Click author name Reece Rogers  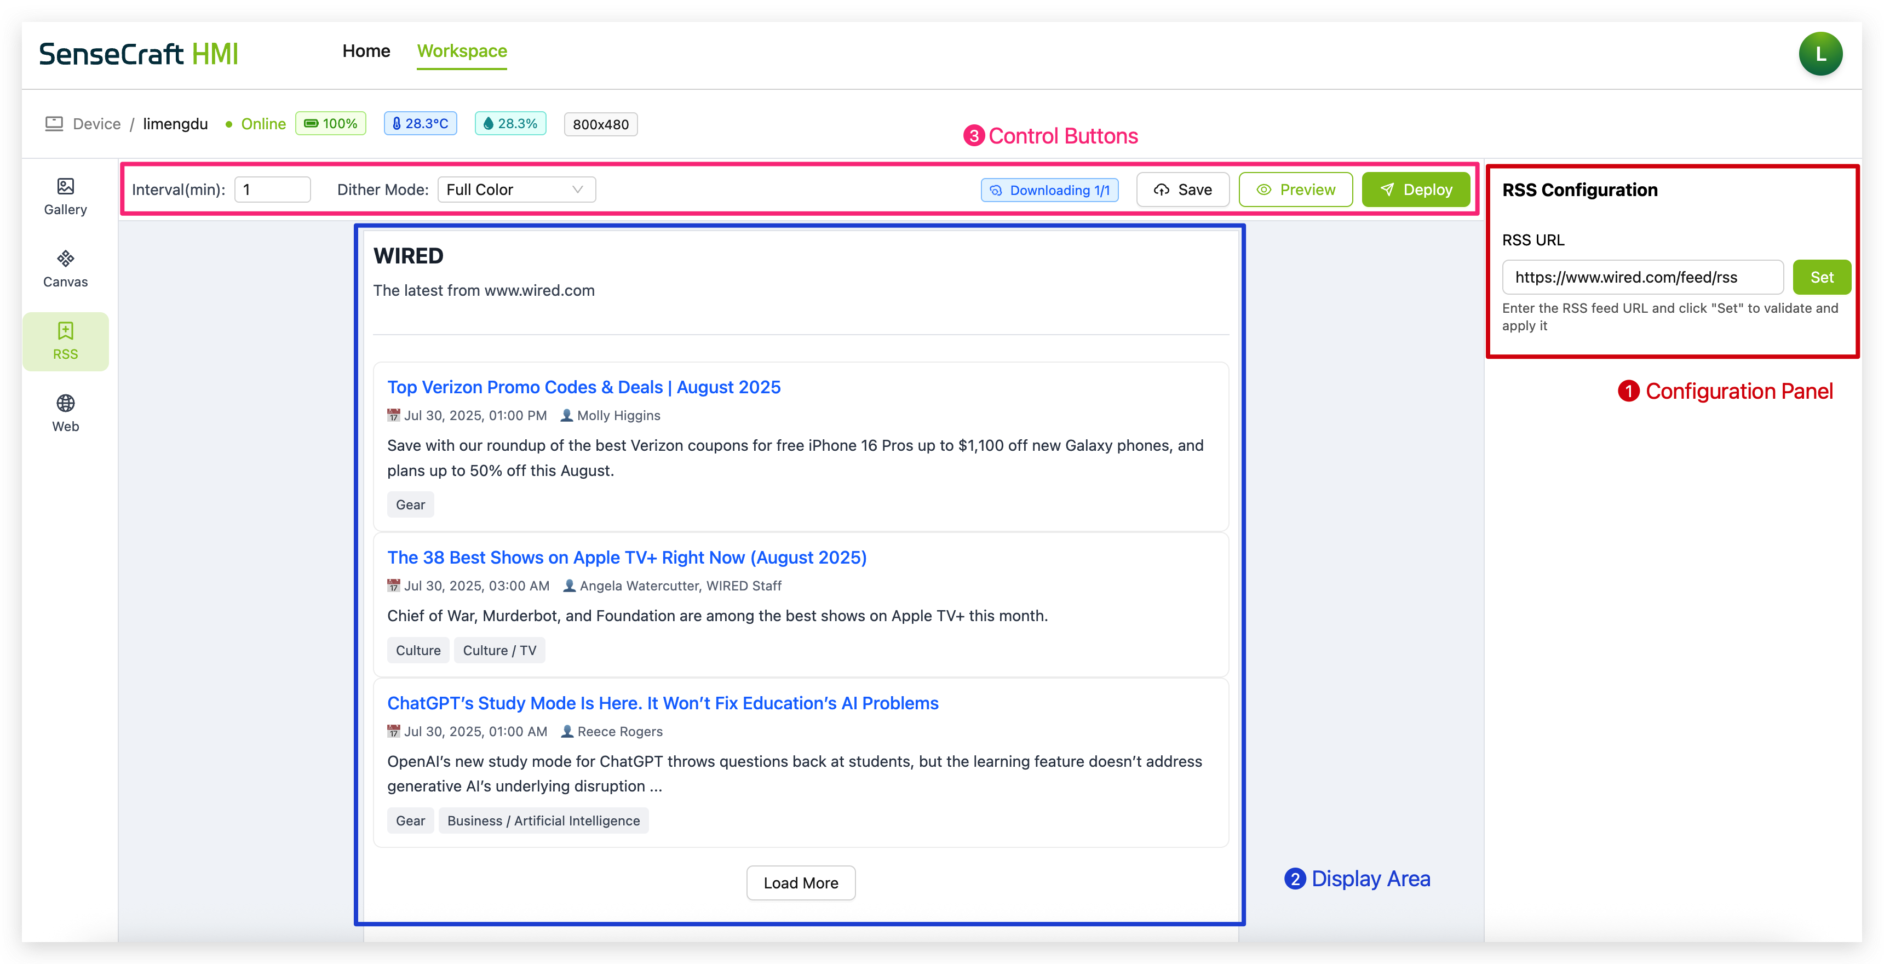coord(619,731)
